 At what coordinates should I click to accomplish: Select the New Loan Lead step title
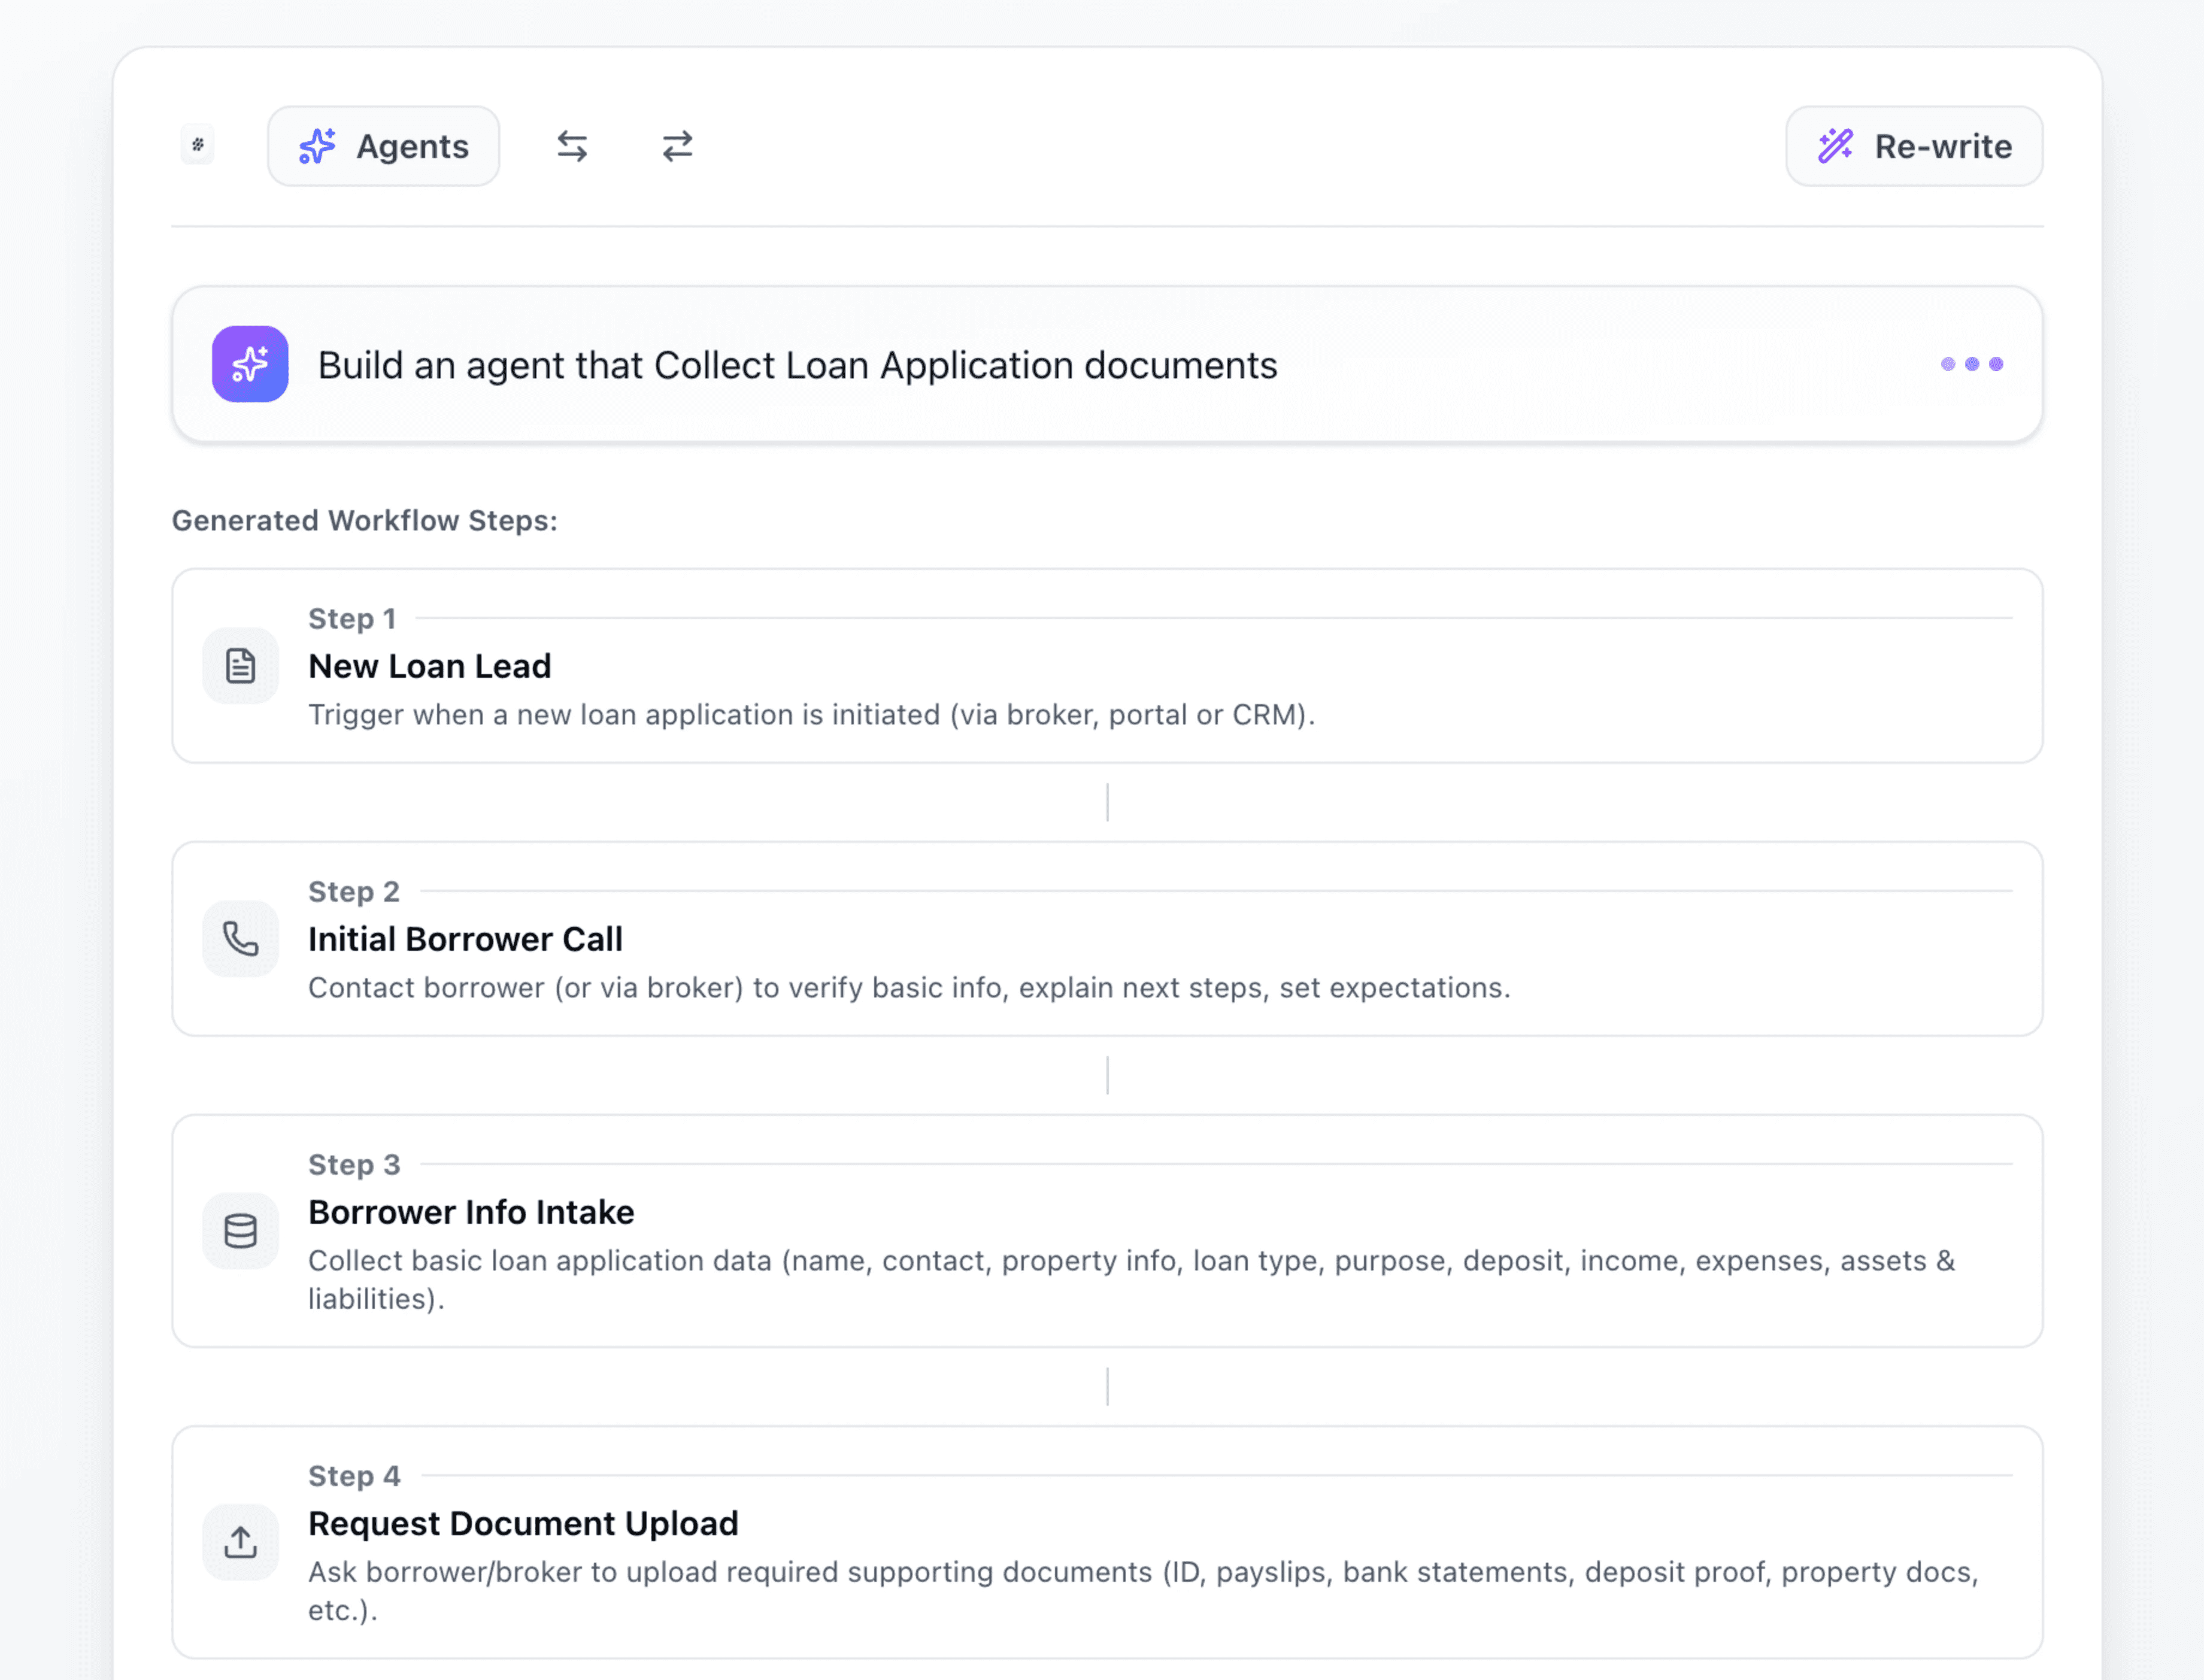pyautogui.click(x=430, y=666)
